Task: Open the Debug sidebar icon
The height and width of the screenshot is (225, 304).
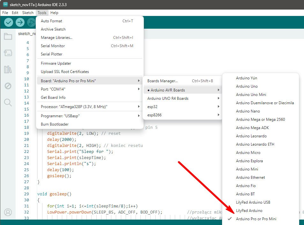Action: [x=8, y=86]
